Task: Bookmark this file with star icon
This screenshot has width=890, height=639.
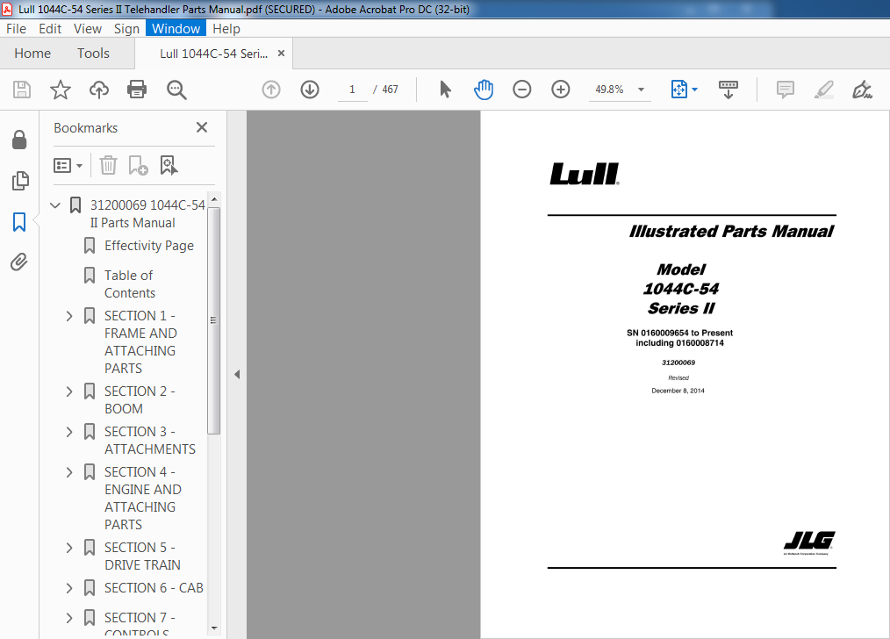Action: tap(61, 90)
